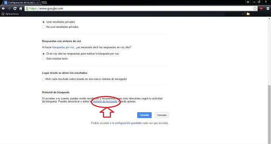This screenshot has width=271, height=144.
Task: Click the Cancelar button
Action: (x=162, y=115)
